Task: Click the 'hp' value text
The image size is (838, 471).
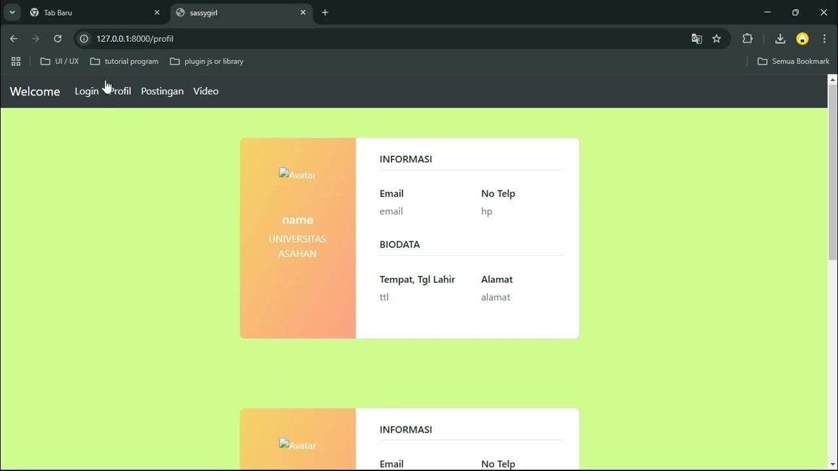Action: [x=487, y=211]
